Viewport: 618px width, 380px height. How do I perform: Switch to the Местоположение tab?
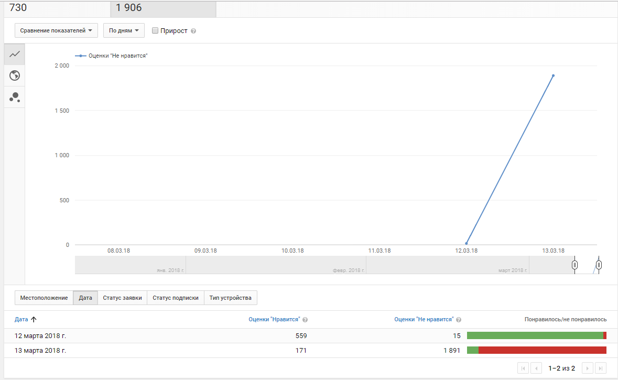44,298
